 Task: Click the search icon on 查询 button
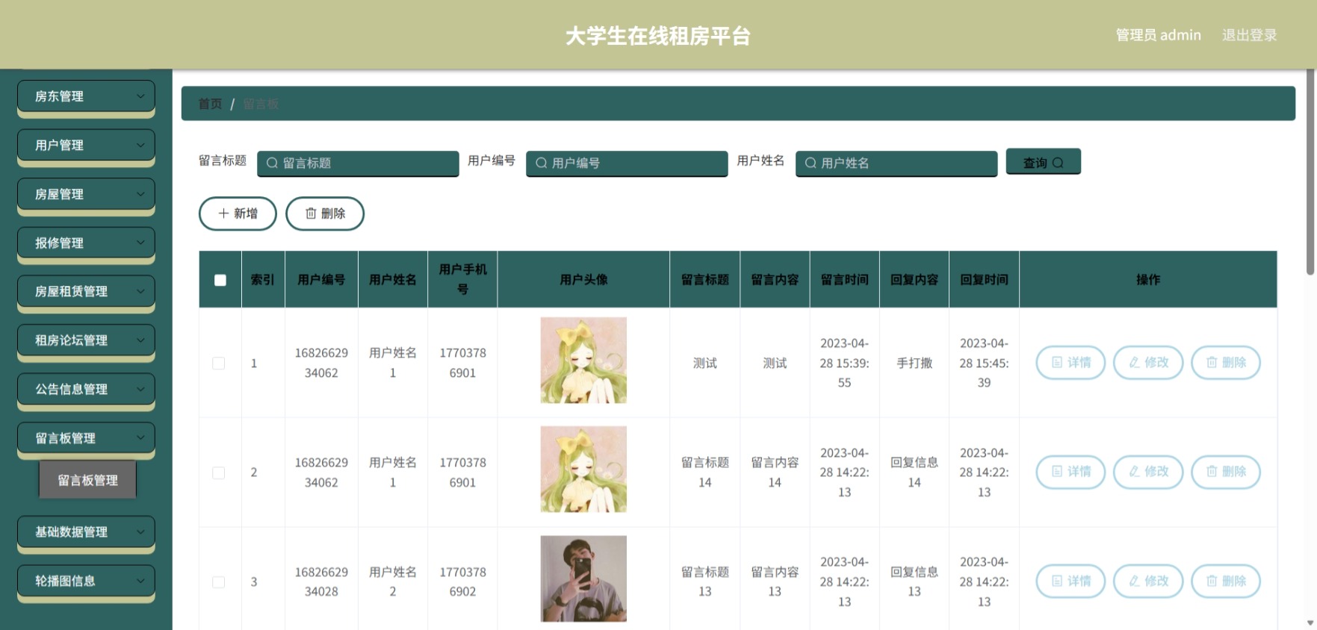[x=1058, y=163]
